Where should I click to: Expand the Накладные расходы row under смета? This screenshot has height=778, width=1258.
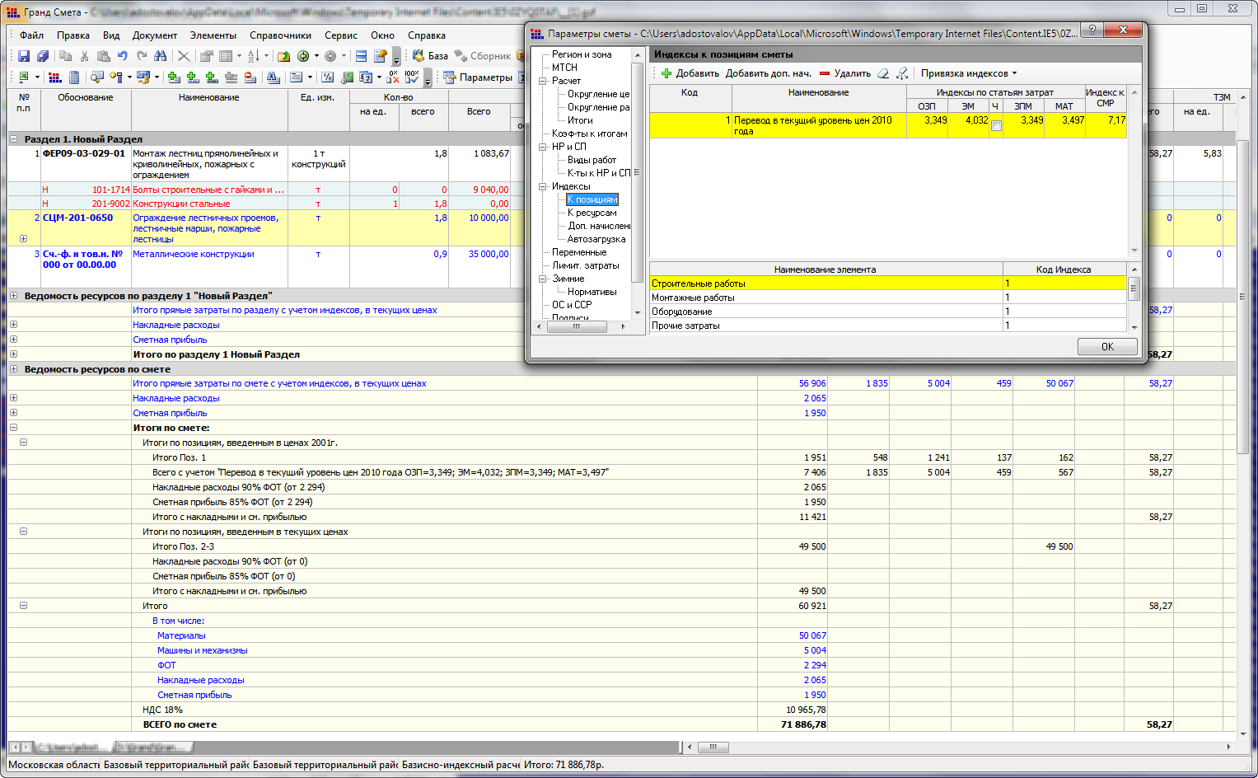[13, 398]
